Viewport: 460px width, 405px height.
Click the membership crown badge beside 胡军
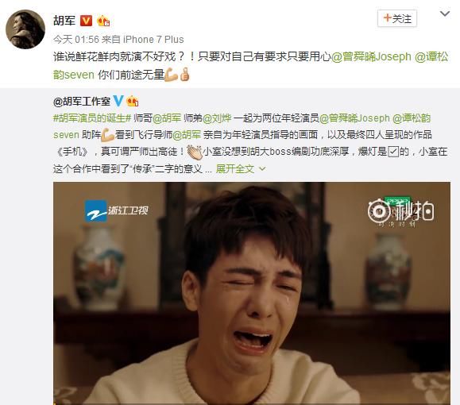point(103,21)
